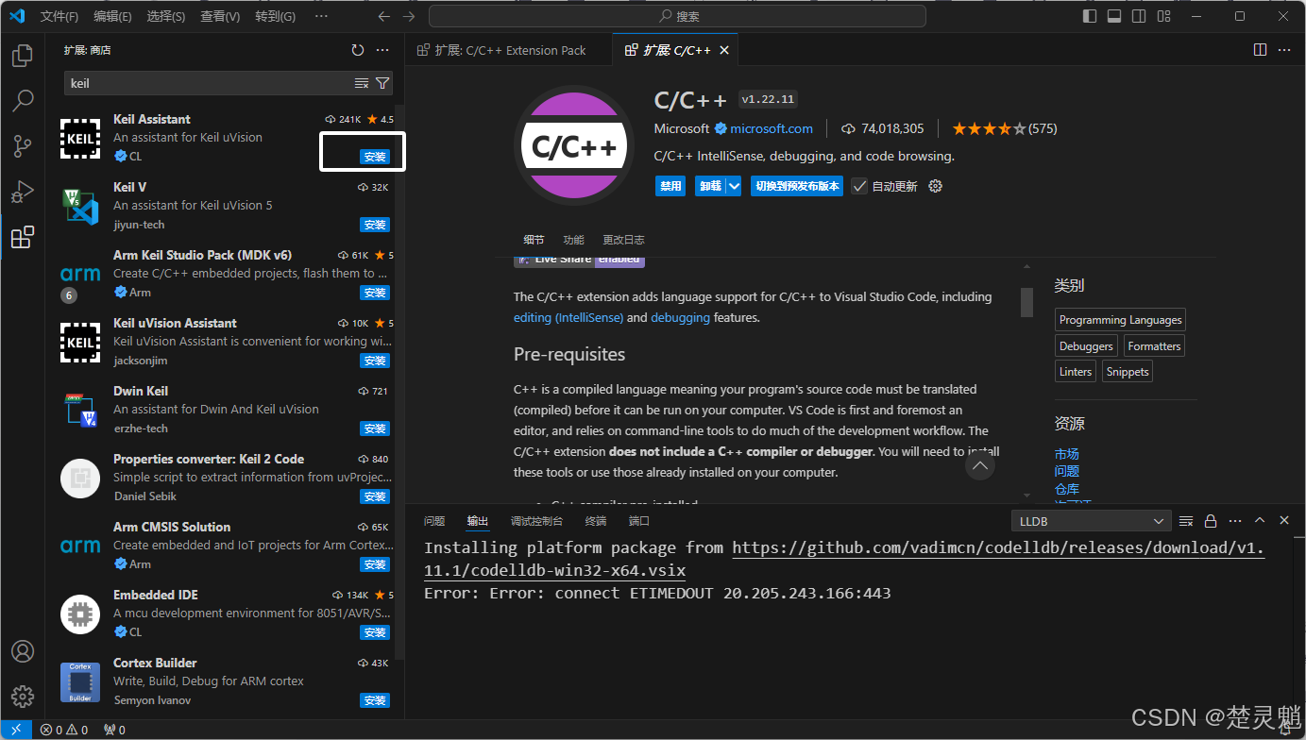The width and height of the screenshot is (1306, 740).
Task: Refresh the extensions marketplace list
Action: 357,50
